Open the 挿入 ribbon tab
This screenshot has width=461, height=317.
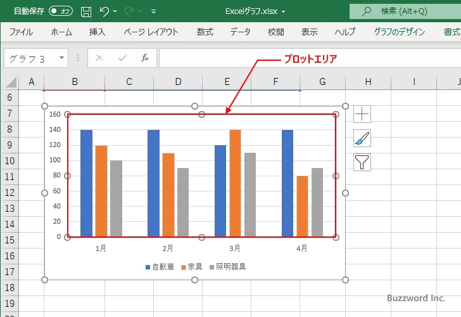coord(98,32)
